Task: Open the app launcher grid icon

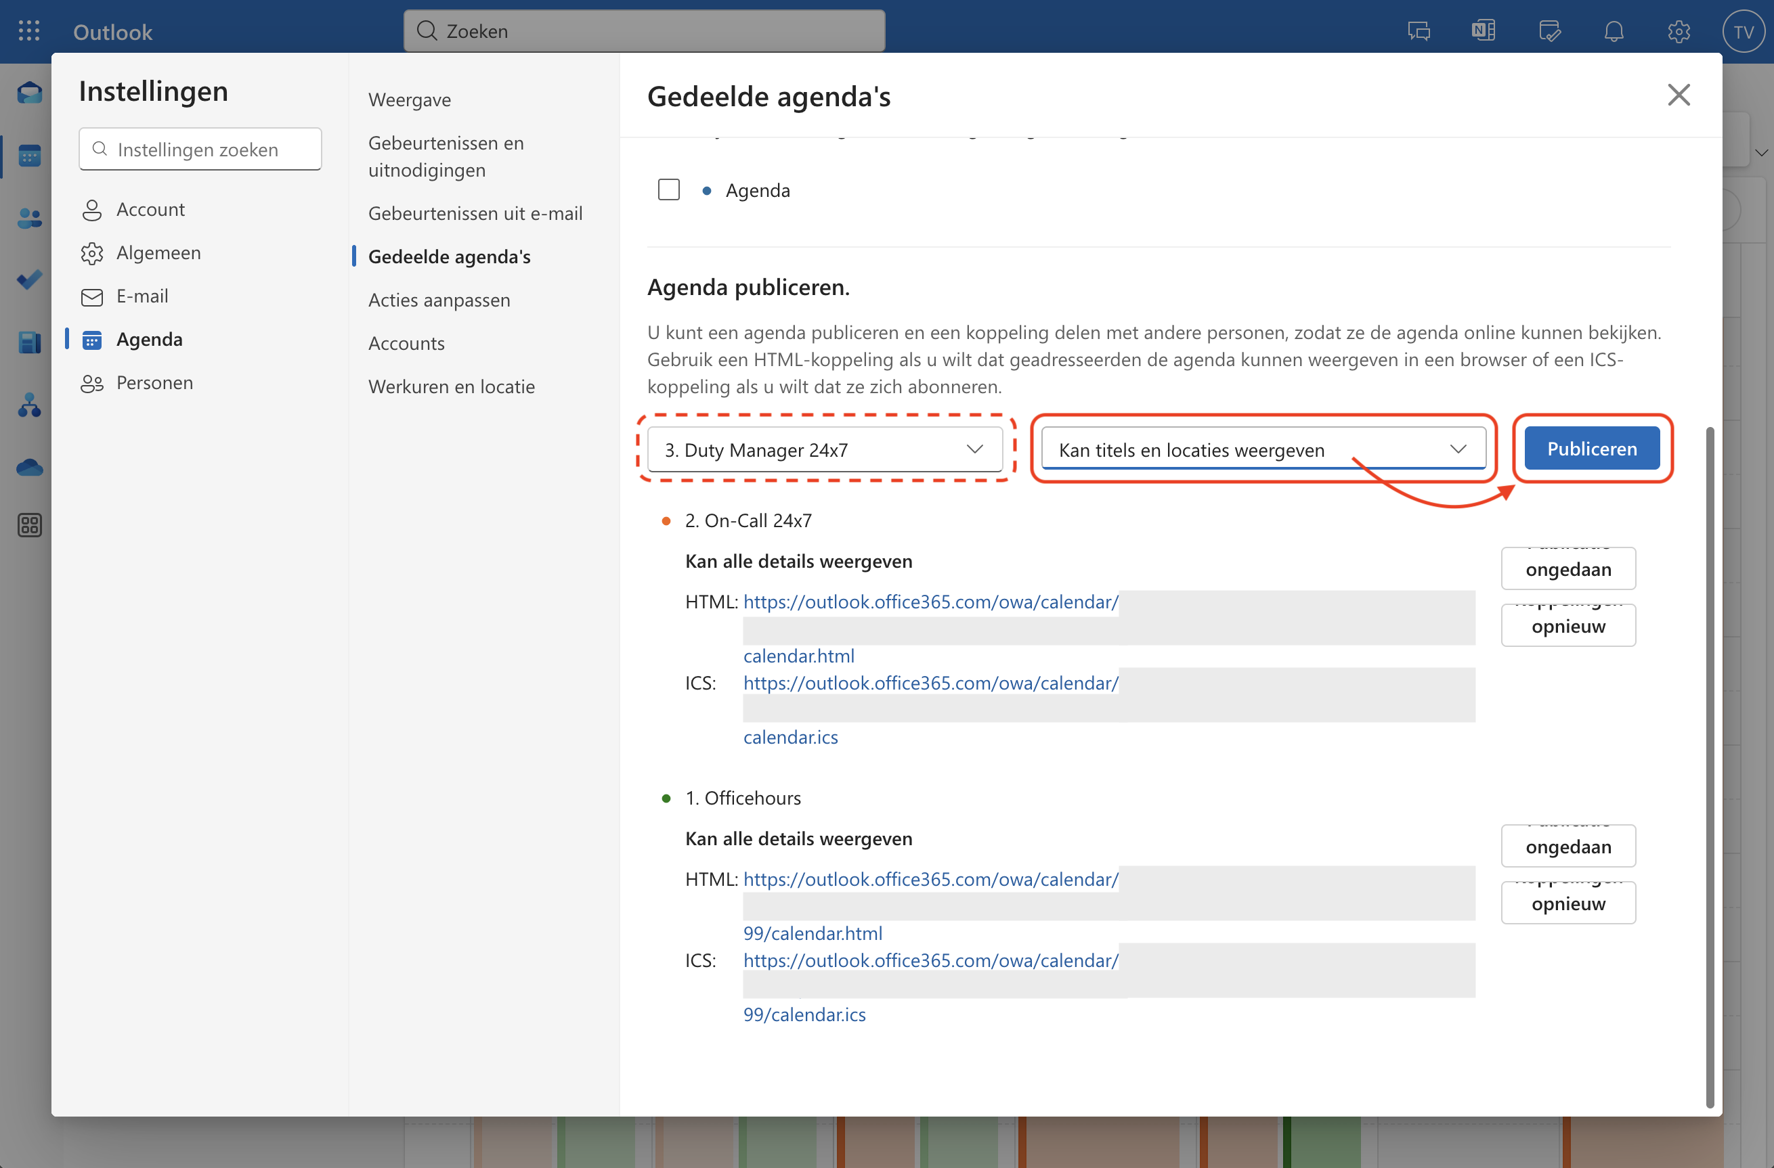Action: 29,31
